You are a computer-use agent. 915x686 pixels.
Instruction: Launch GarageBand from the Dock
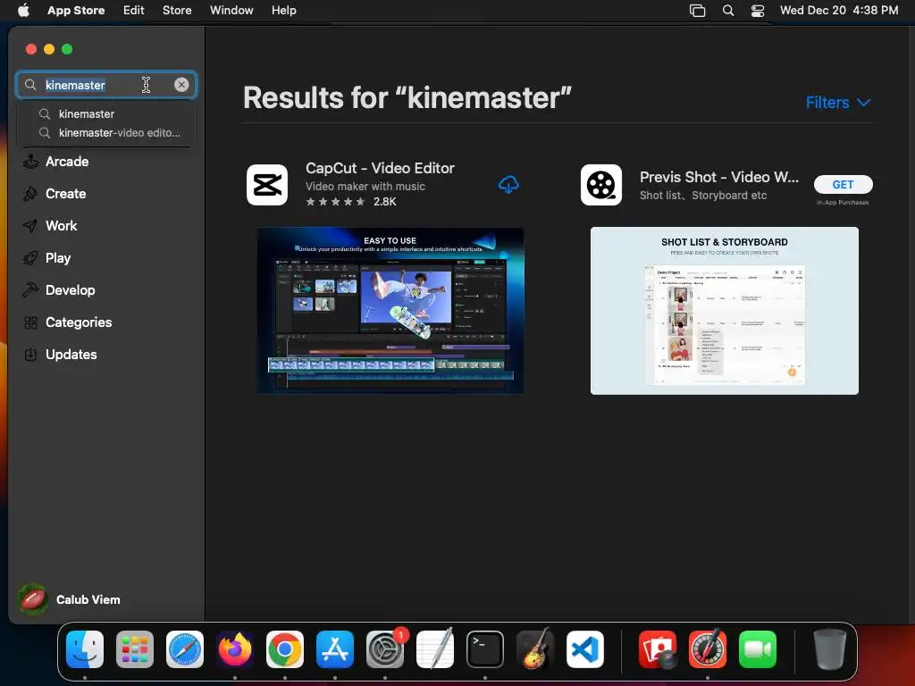pyautogui.click(x=534, y=649)
